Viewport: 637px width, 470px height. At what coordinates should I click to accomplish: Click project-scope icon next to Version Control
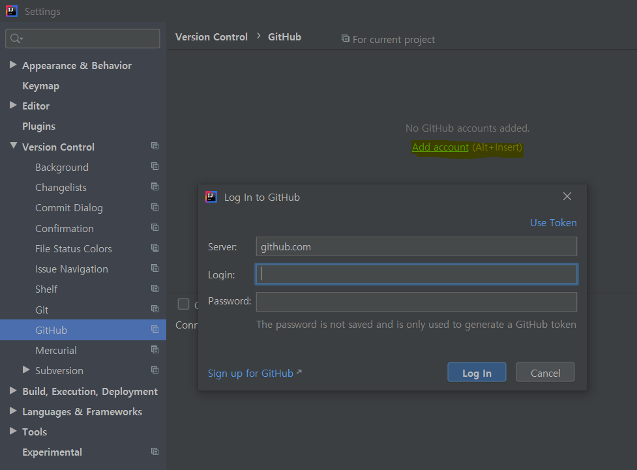(x=155, y=146)
